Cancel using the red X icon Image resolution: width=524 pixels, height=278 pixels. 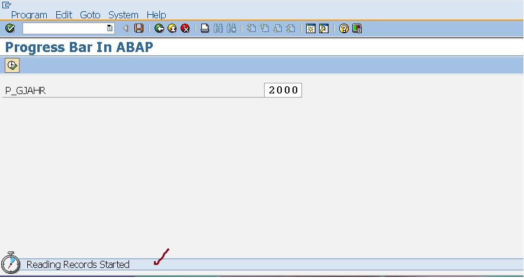[x=185, y=28]
